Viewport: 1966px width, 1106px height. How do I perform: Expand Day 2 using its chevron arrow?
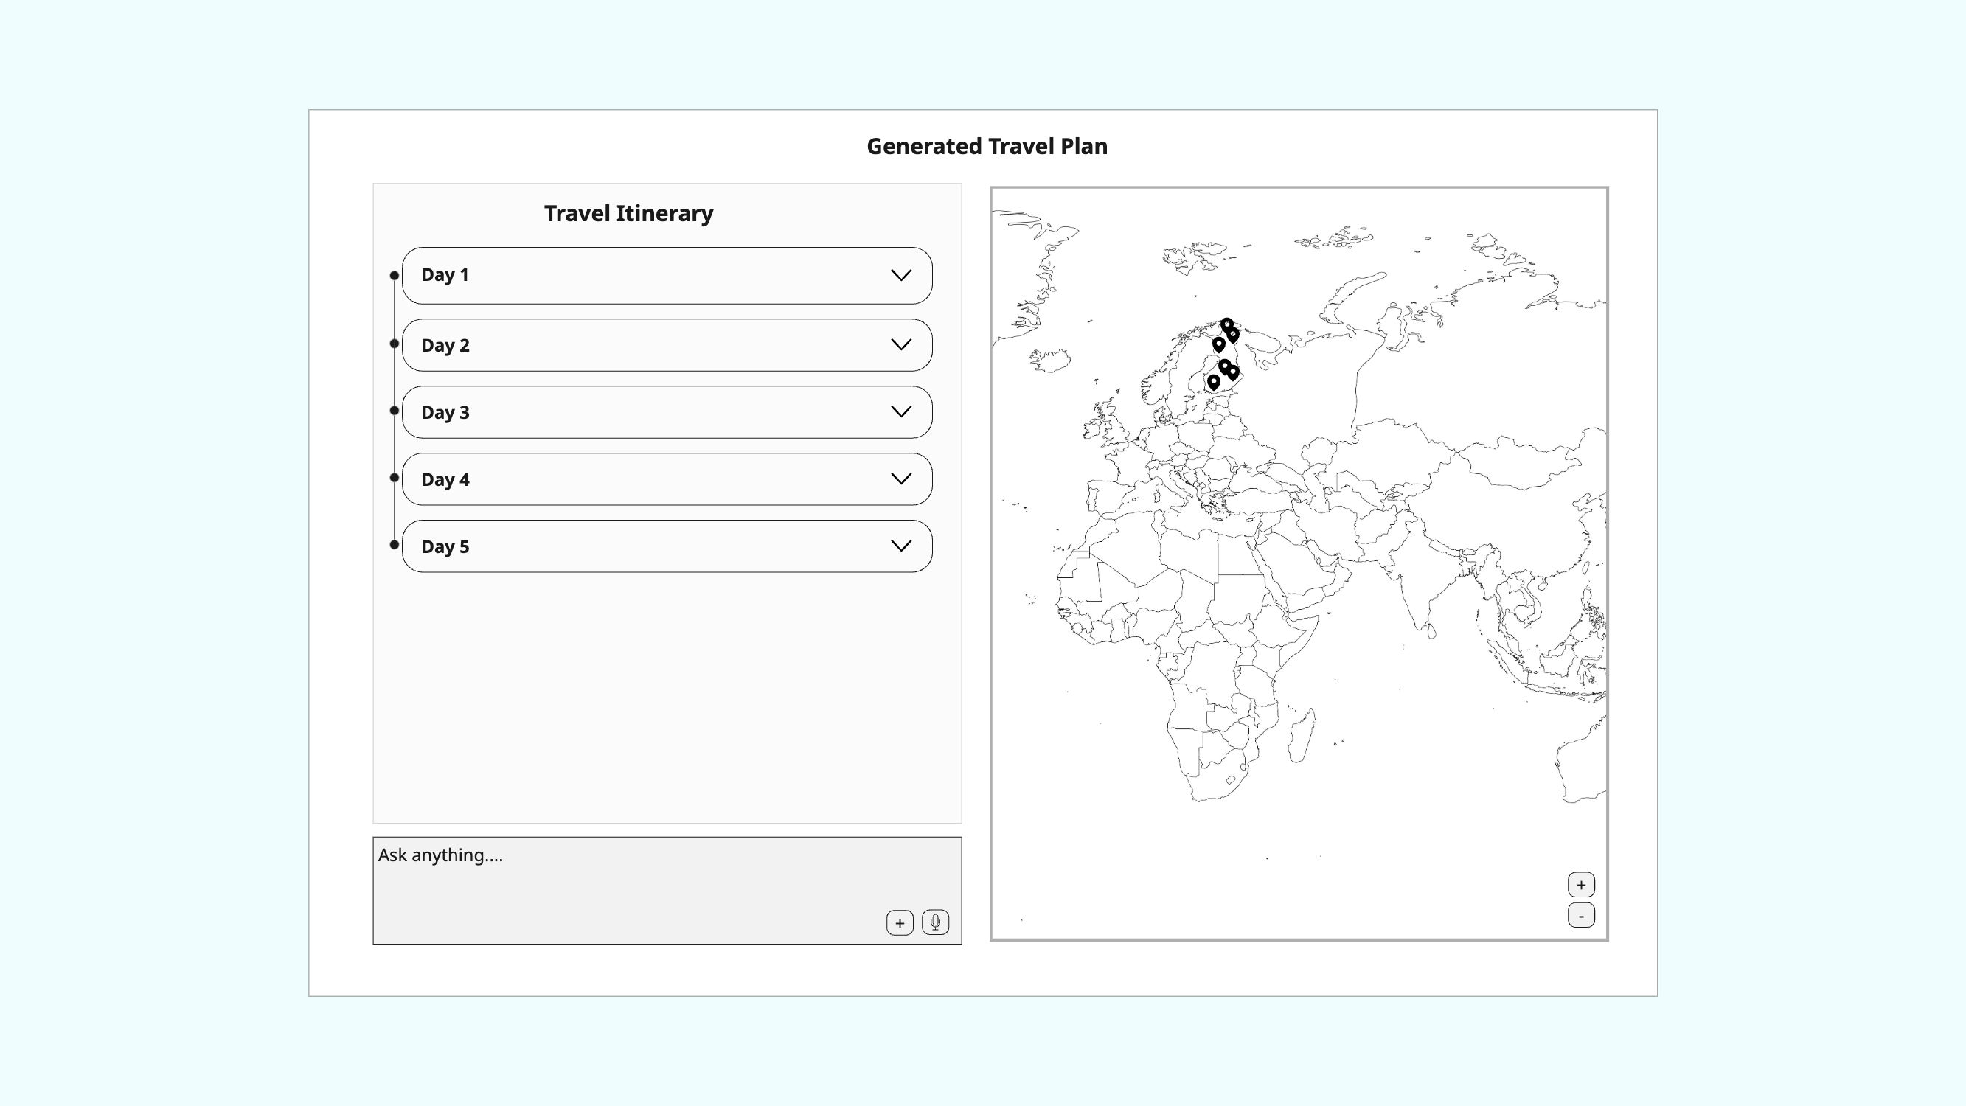(x=900, y=345)
